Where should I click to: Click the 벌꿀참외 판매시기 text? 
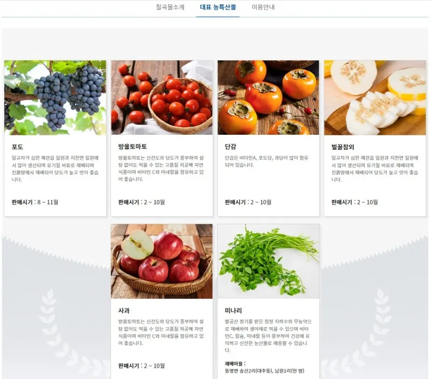coord(354,202)
